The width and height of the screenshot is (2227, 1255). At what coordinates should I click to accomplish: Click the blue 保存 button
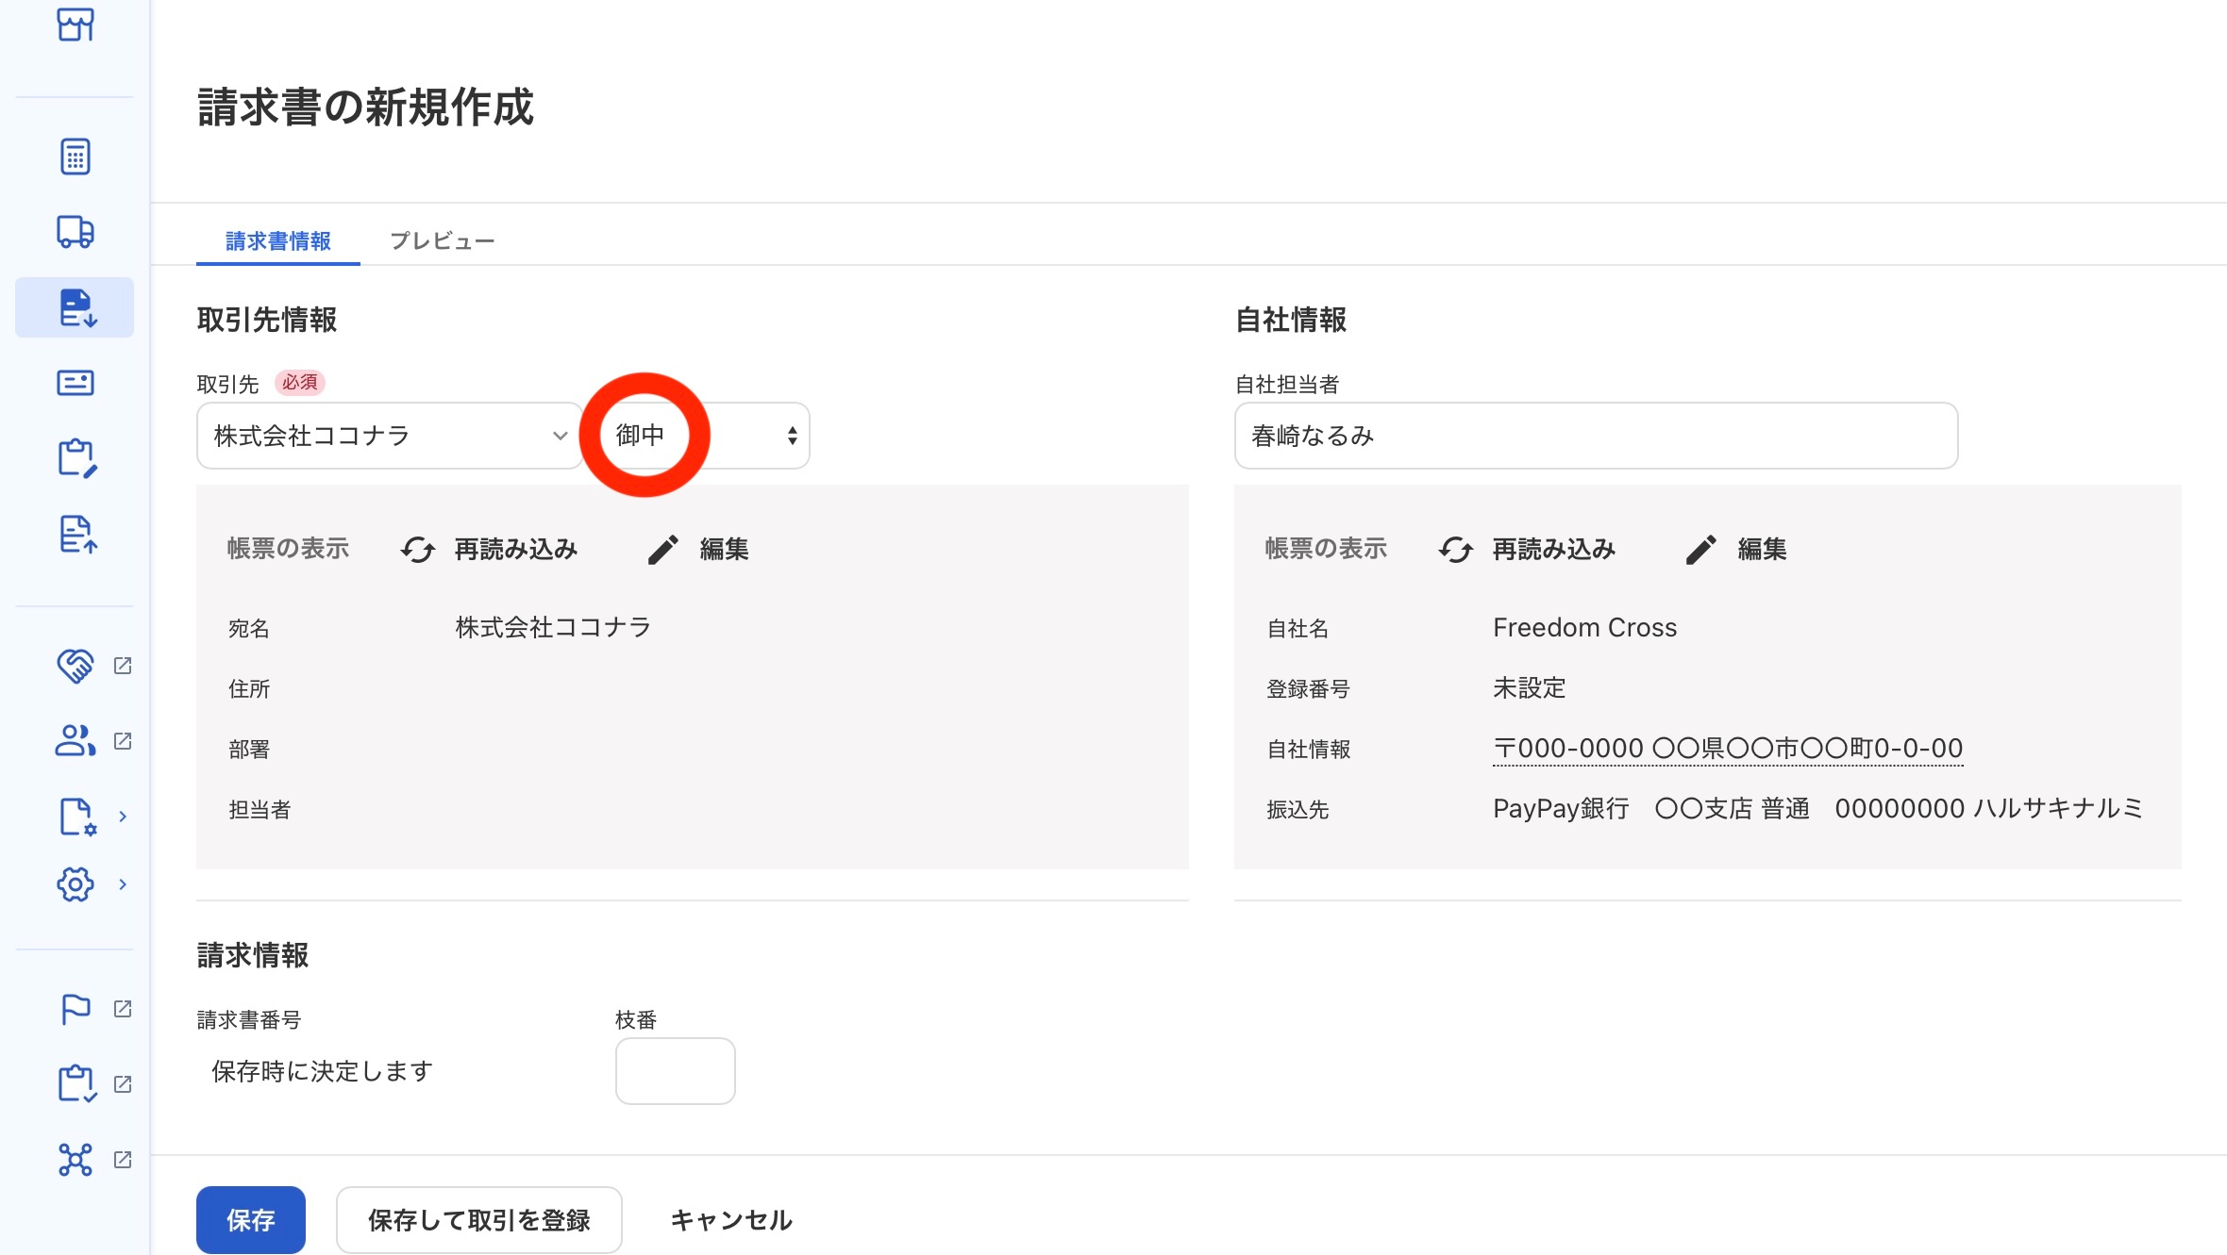pyautogui.click(x=250, y=1220)
